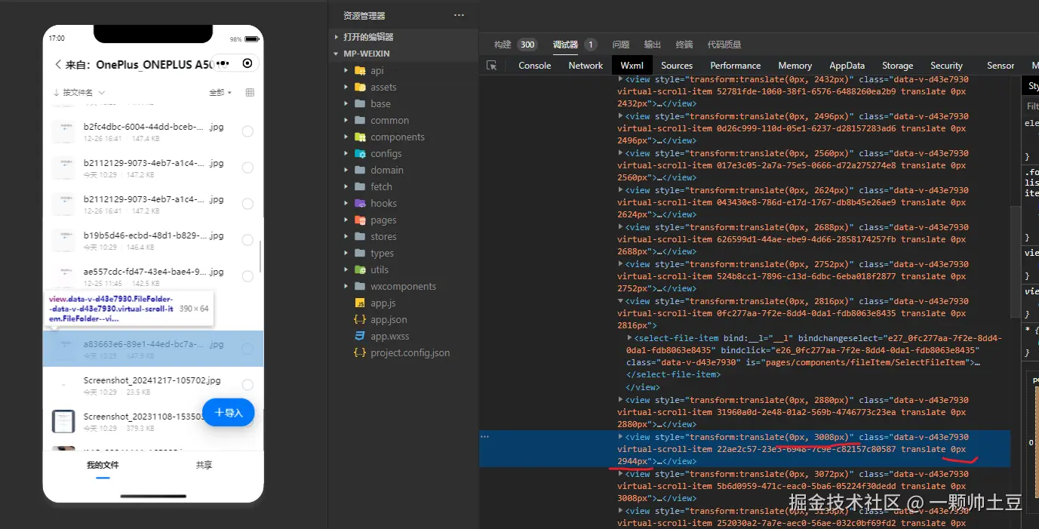The width and height of the screenshot is (1039, 529).
Task: Click the phone file list scrollbar
Action: 260,257
